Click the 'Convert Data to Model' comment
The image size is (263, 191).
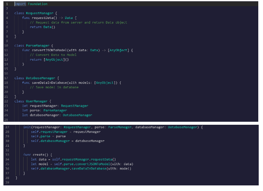click(54, 55)
